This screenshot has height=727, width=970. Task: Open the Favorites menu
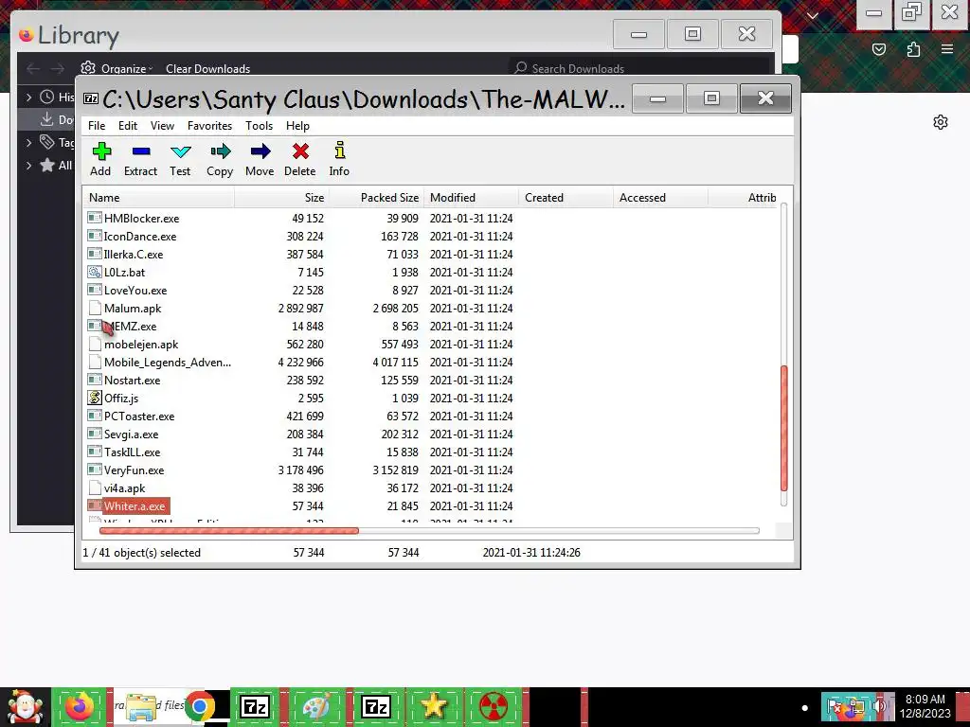[x=209, y=126]
